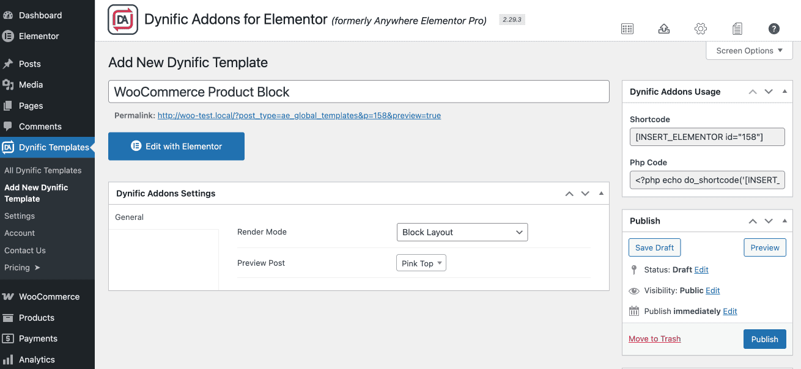Click the Comments bubble icon
This screenshot has height=369, width=801.
click(x=8, y=126)
